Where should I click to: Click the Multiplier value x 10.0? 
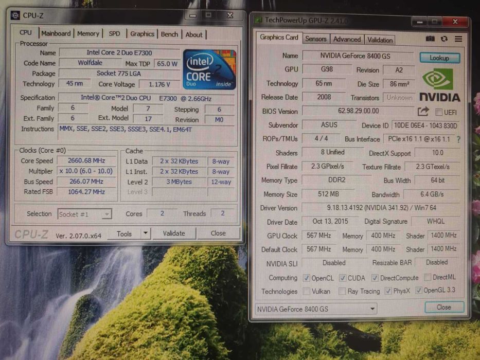click(x=86, y=171)
